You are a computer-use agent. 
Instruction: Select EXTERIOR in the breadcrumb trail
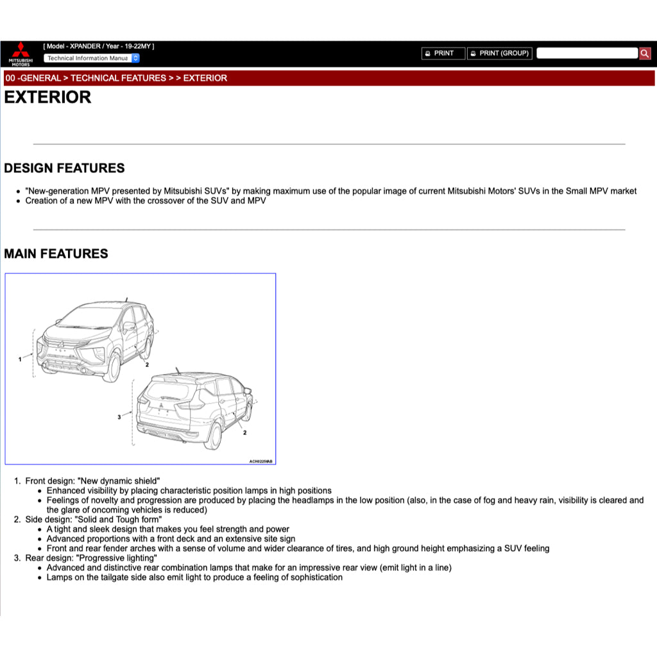(205, 78)
